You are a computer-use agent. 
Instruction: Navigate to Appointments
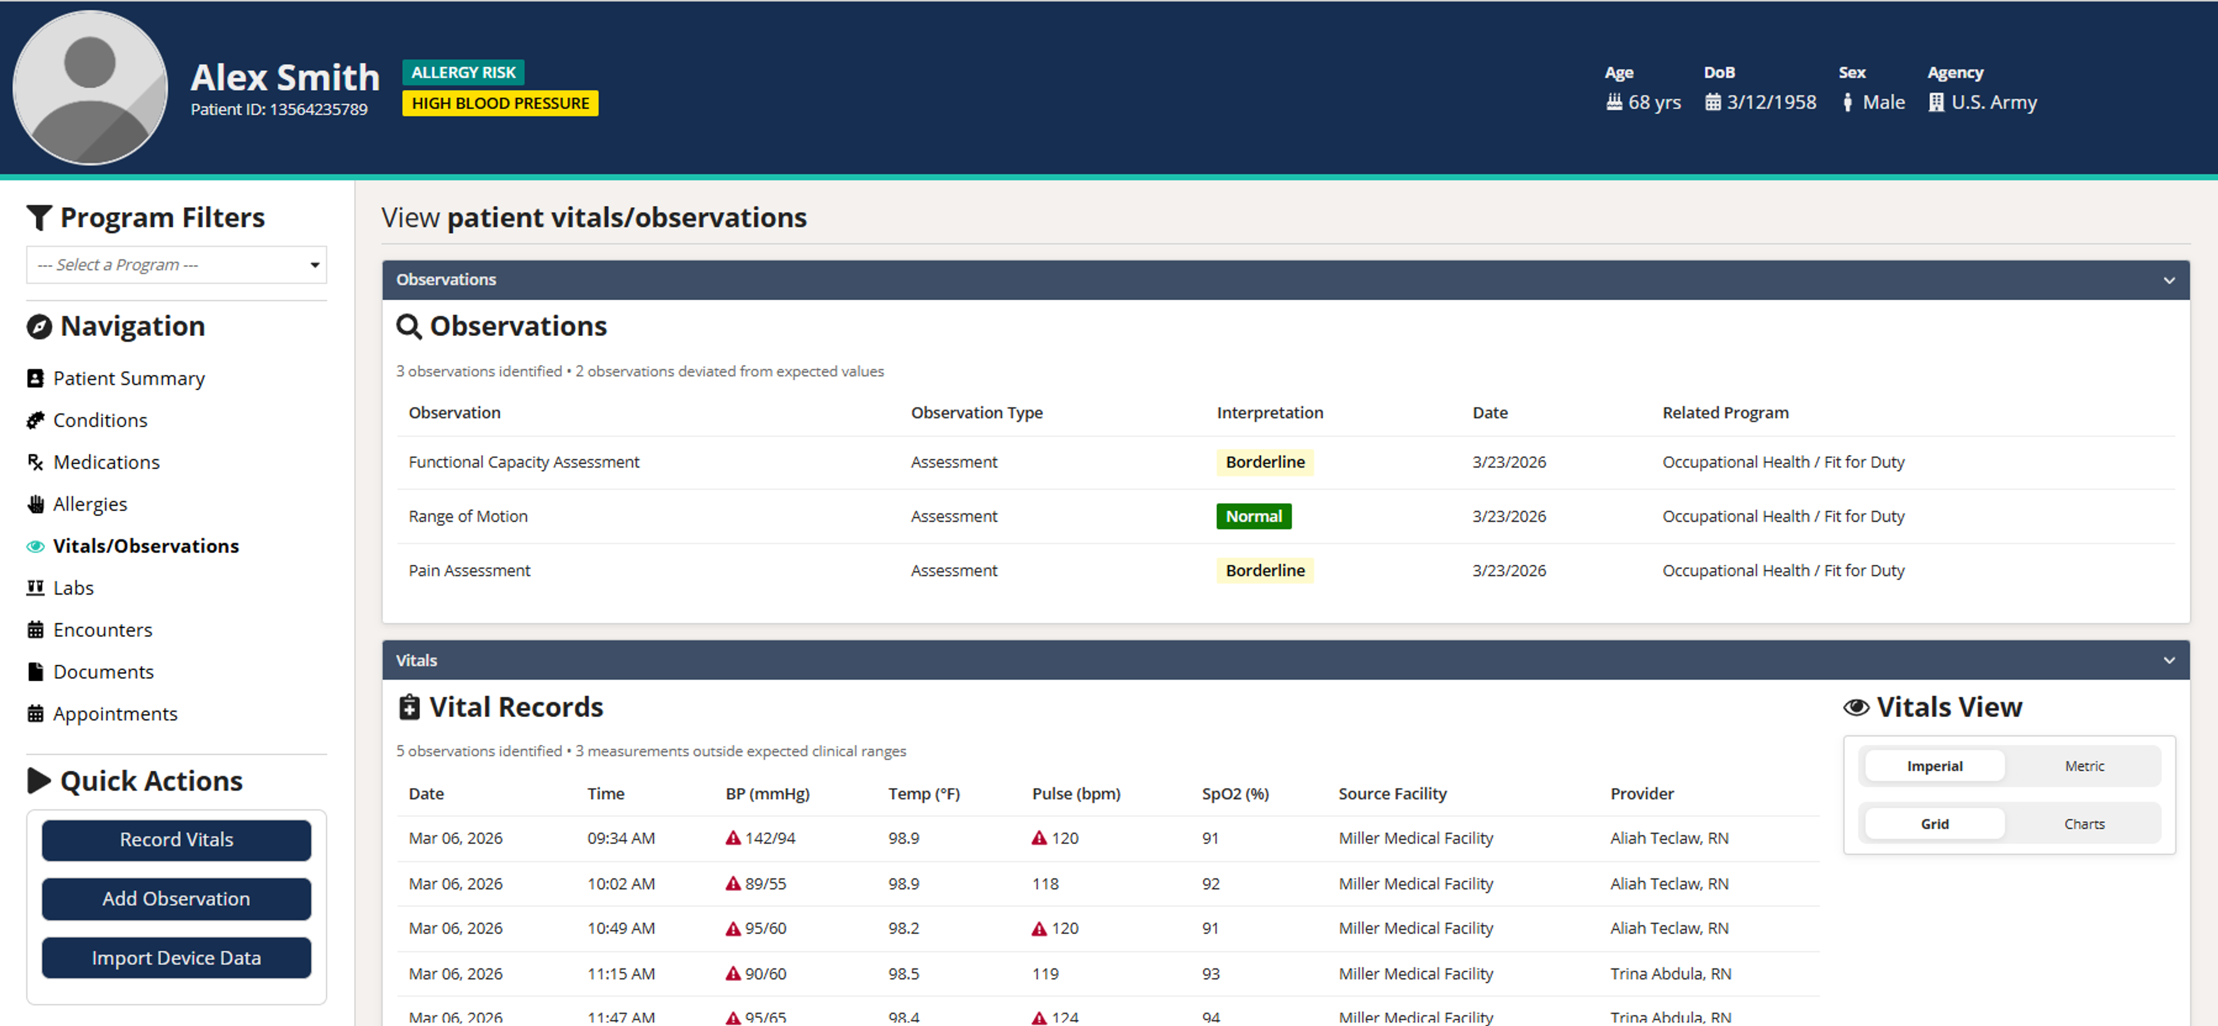pyautogui.click(x=116, y=714)
